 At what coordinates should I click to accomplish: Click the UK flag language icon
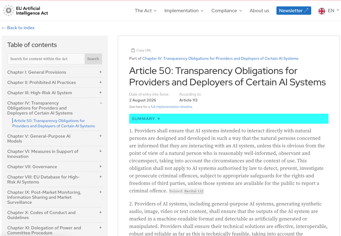(322, 11)
